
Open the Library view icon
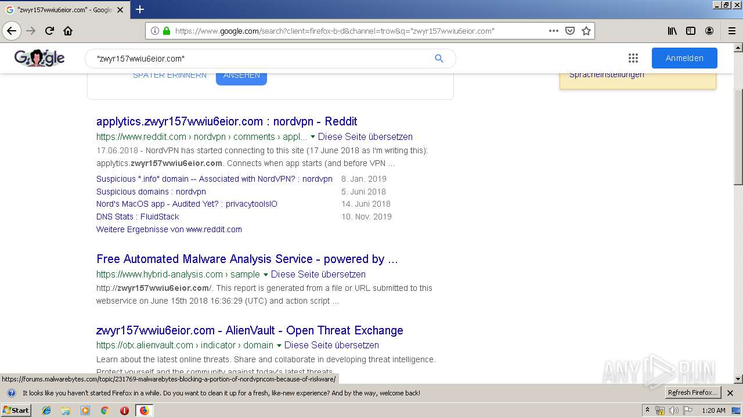pyautogui.click(x=672, y=31)
